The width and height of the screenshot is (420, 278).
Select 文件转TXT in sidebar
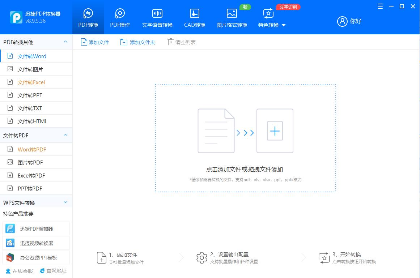[36, 108]
